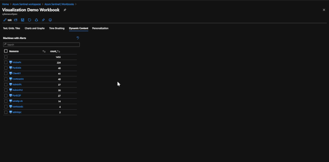This screenshot has height=162, width=329.
Task: Refresh the workbook using circular arrow icon
Action: (x=29, y=20)
